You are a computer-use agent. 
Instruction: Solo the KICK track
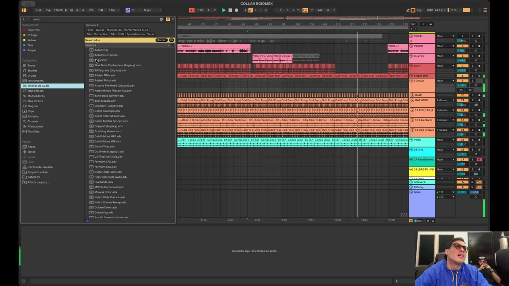[x=472, y=66]
